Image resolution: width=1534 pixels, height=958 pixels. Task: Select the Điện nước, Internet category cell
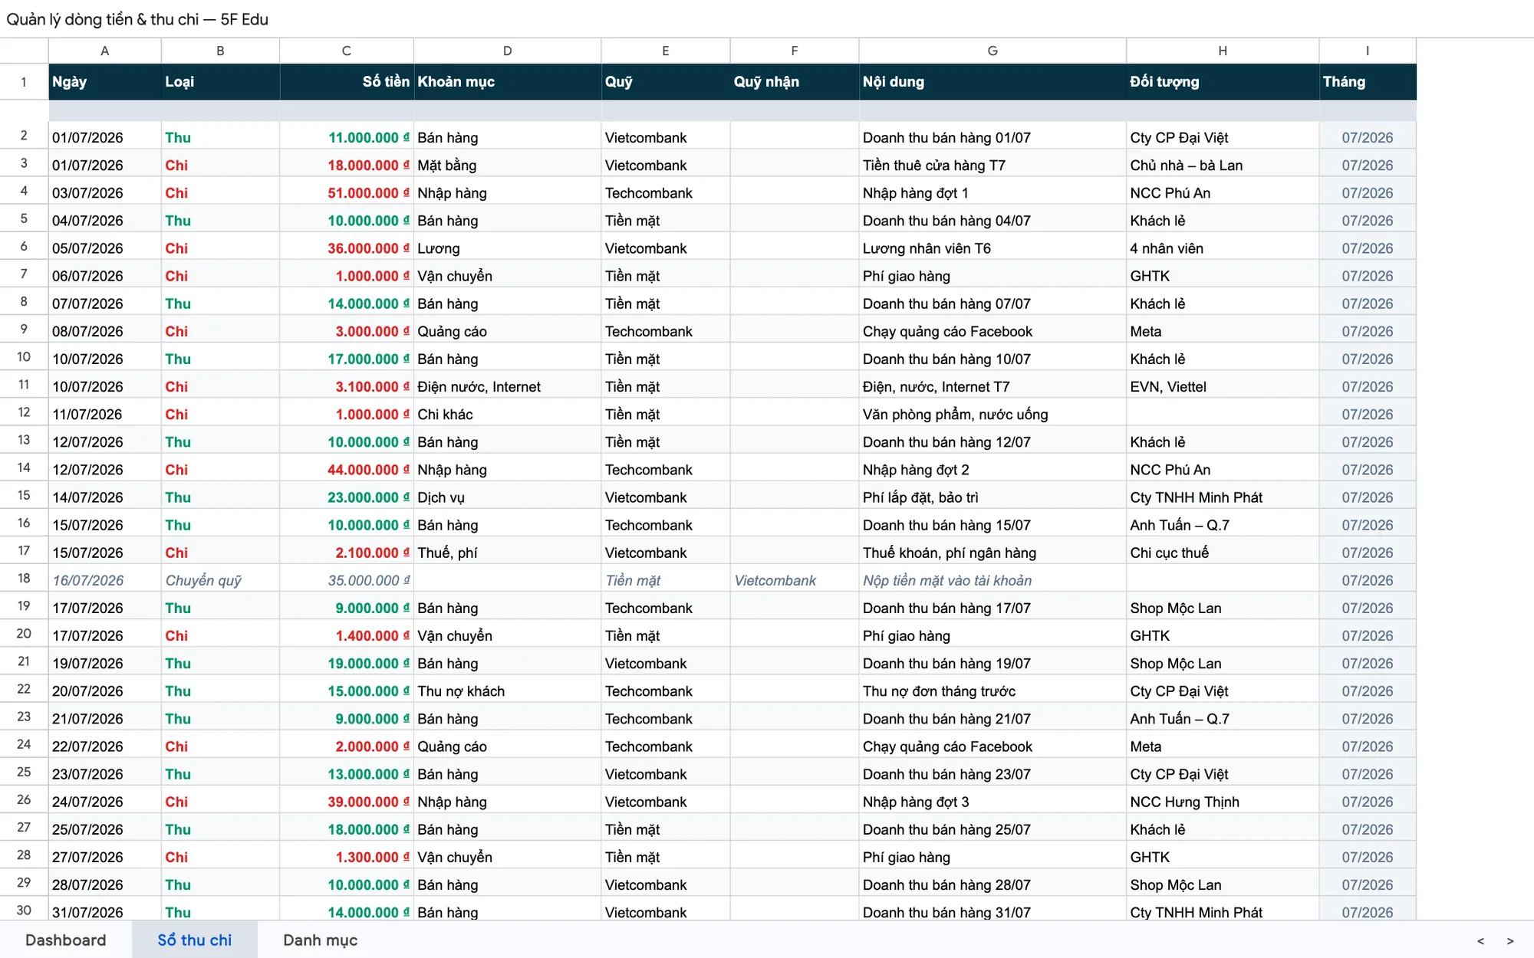(508, 386)
